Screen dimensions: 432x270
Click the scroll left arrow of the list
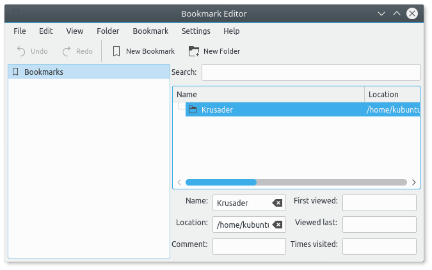[x=179, y=182]
